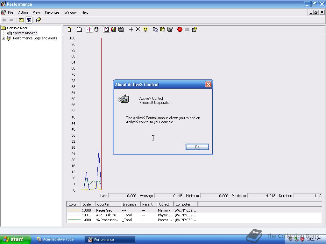Close the About ActiveX Control dialog
This screenshot has width=326, height=244.
(x=208, y=85)
